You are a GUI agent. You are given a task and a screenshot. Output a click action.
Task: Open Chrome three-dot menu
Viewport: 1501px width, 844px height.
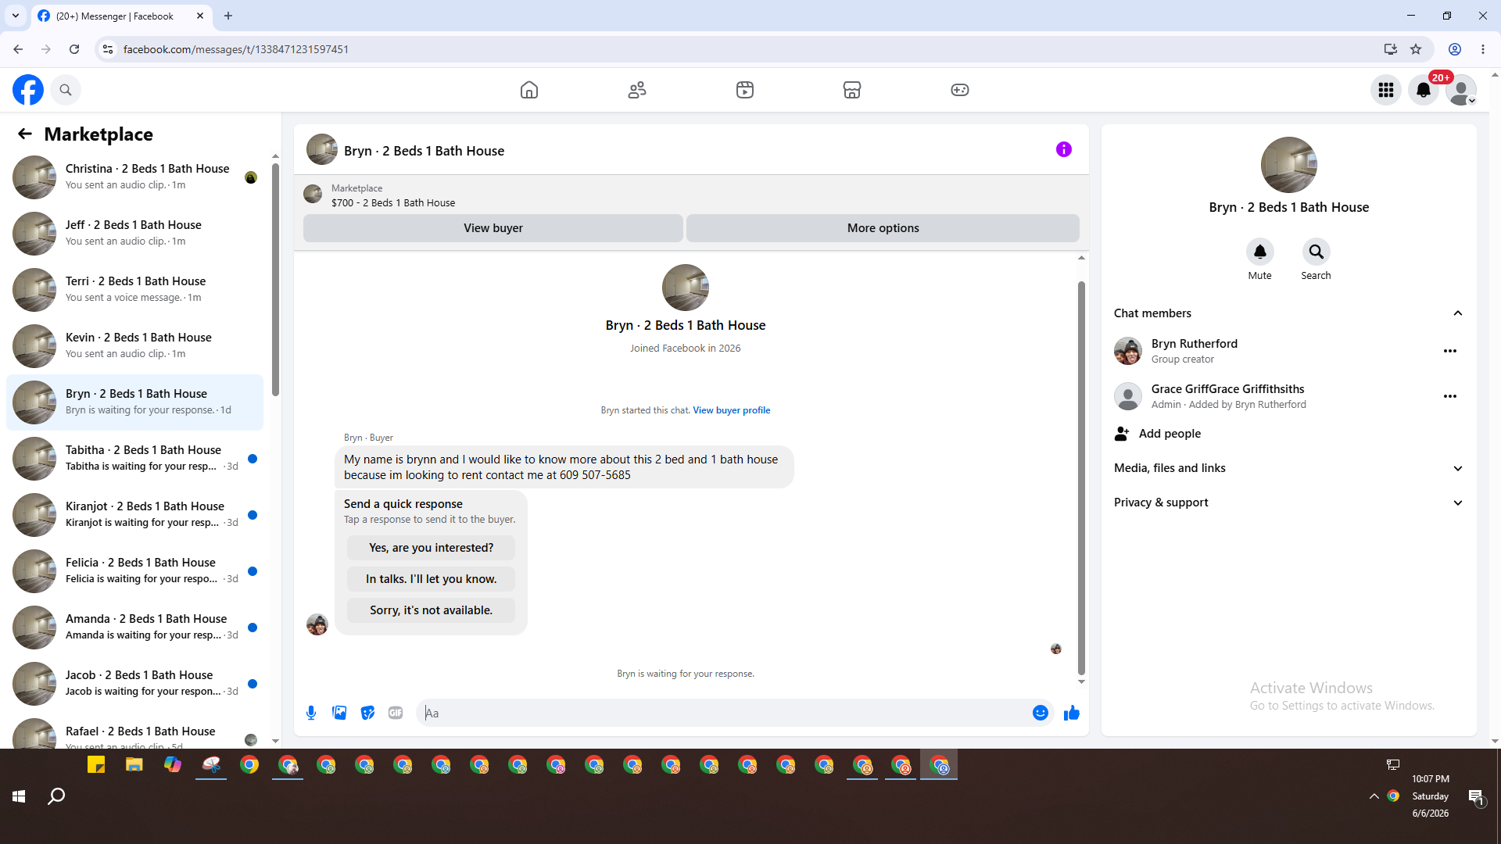tap(1483, 49)
